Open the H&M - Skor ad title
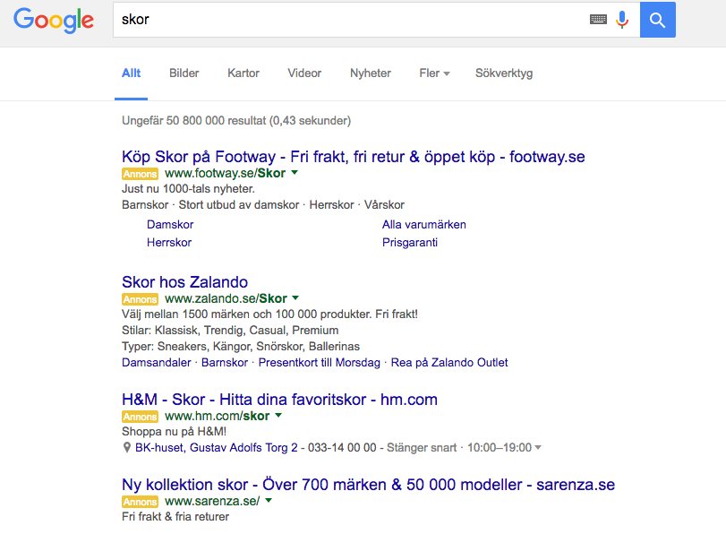The height and width of the screenshot is (534, 726). [279, 400]
